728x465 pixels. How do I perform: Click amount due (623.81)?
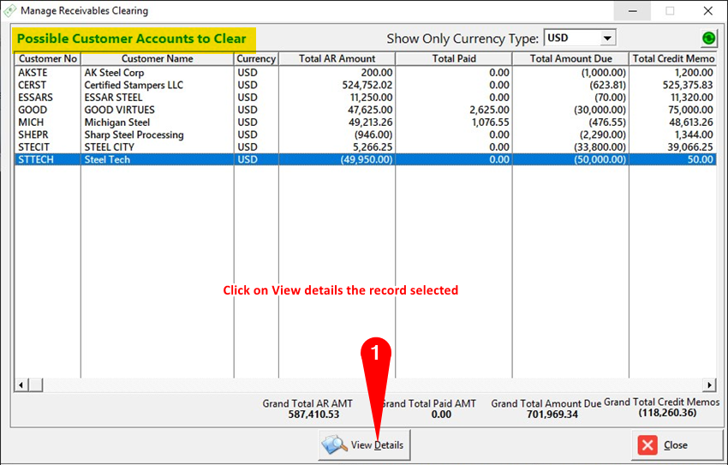coord(608,86)
